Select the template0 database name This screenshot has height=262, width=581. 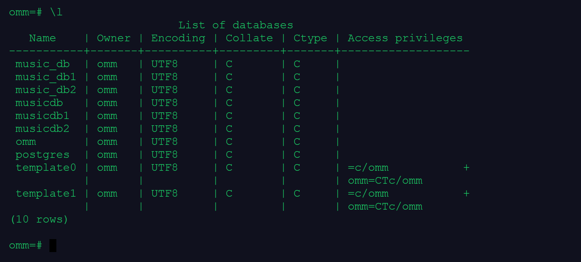46,168
